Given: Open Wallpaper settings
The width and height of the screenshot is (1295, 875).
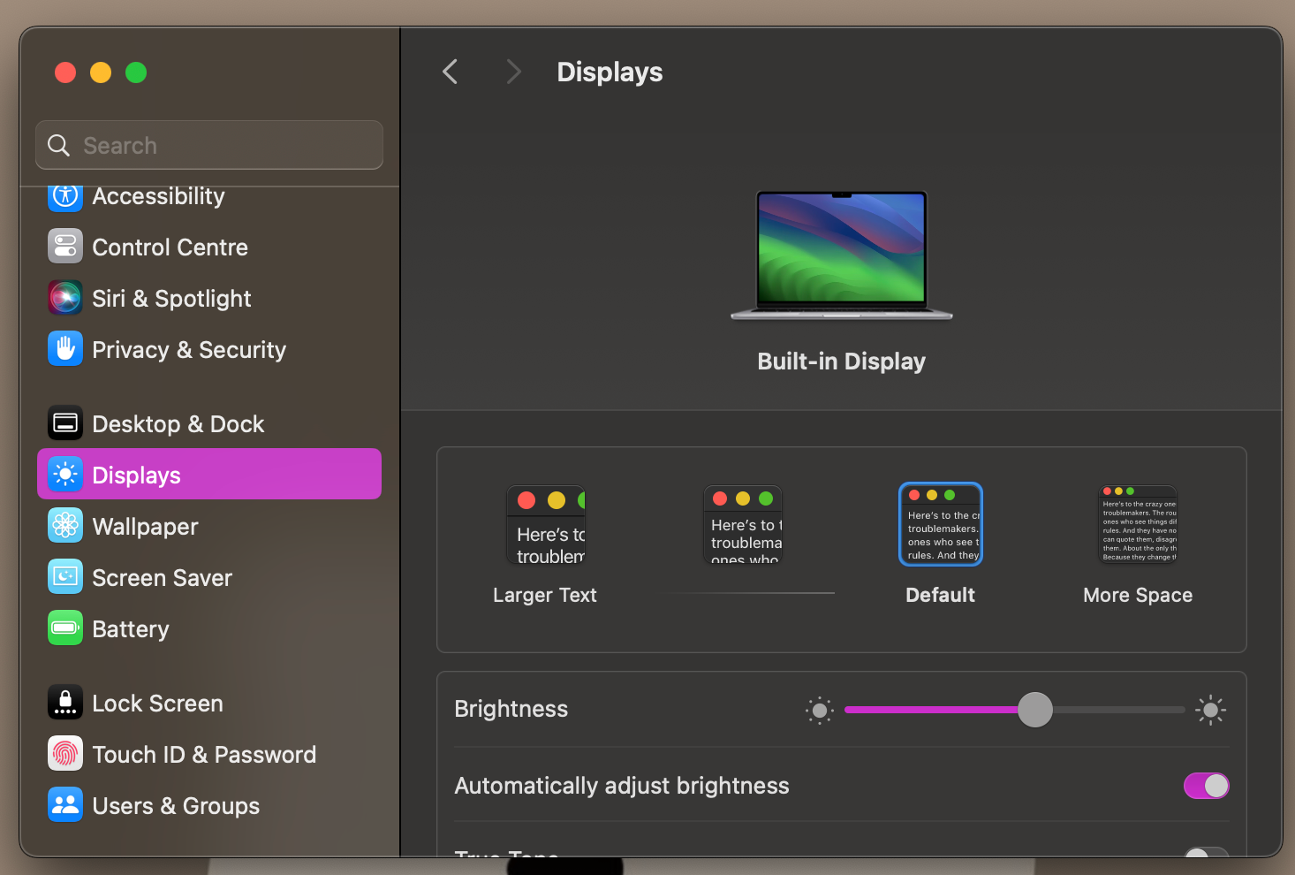Looking at the screenshot, I should [145, 526].
